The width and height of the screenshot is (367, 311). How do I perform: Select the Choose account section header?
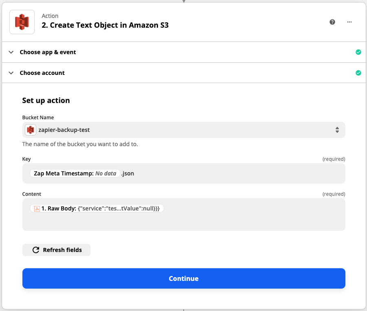coord(42,73)
